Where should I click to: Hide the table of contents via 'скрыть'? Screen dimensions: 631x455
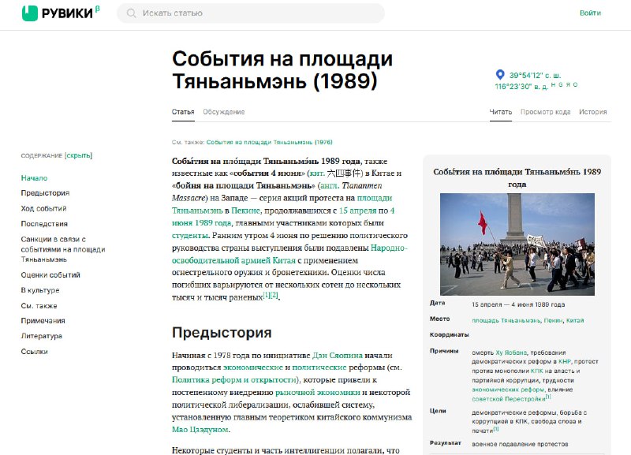tap(78, 156)
